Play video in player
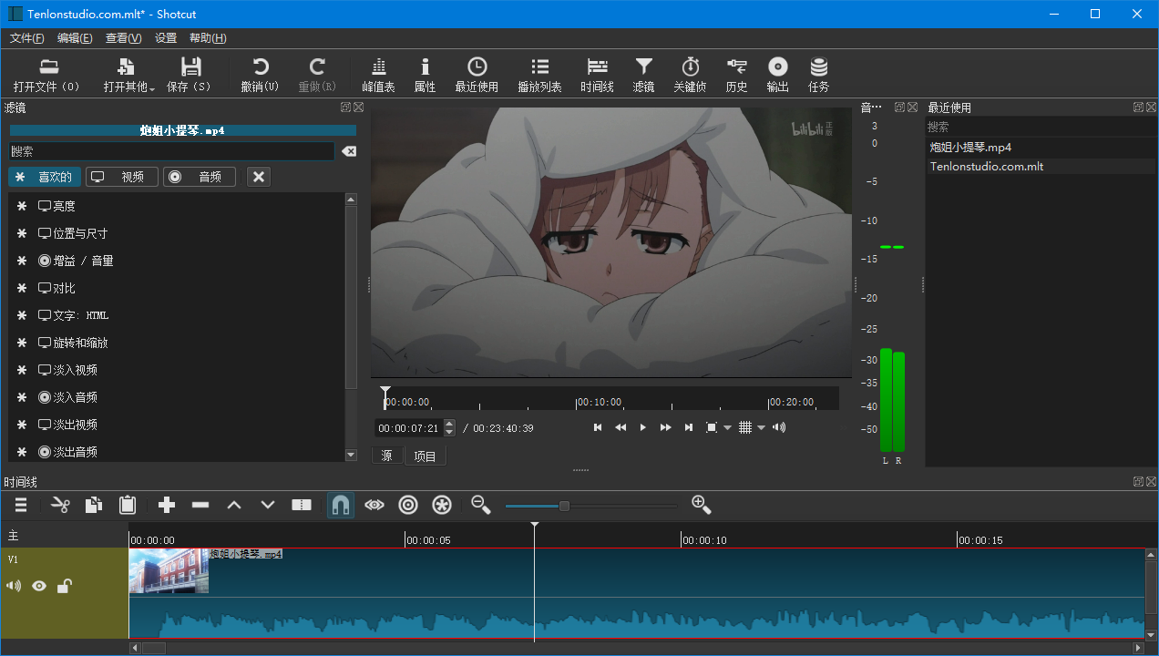 (x=642, y=427)
